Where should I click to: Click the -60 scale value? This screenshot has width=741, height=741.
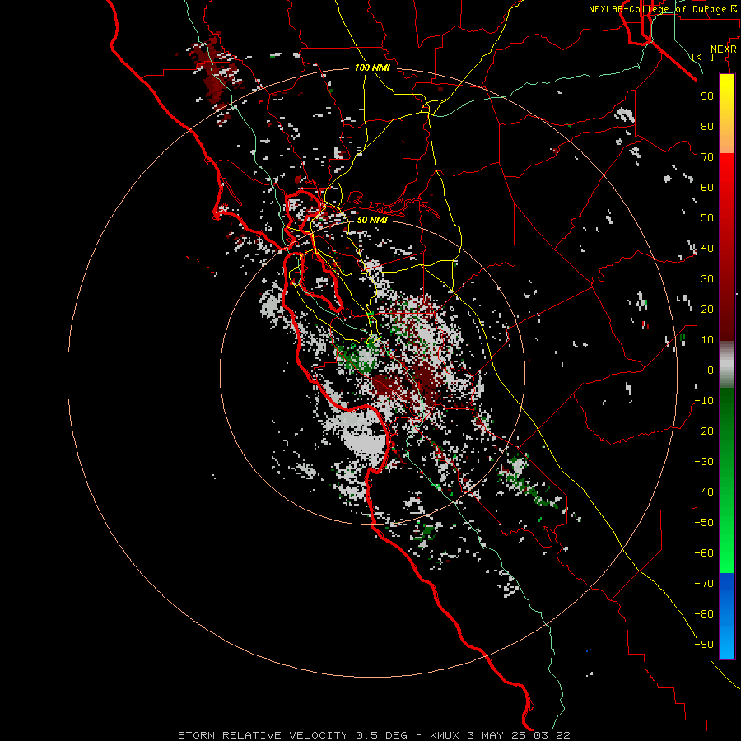point(704,553)
